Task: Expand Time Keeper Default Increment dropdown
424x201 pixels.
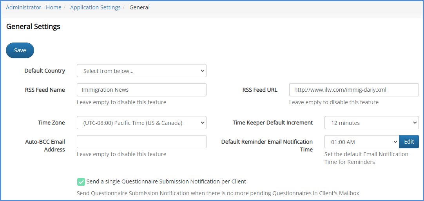Action: 371,123
